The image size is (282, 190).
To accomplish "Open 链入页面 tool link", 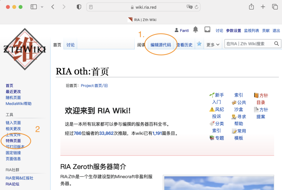I will pyautogui.click(x=13, y=123).
